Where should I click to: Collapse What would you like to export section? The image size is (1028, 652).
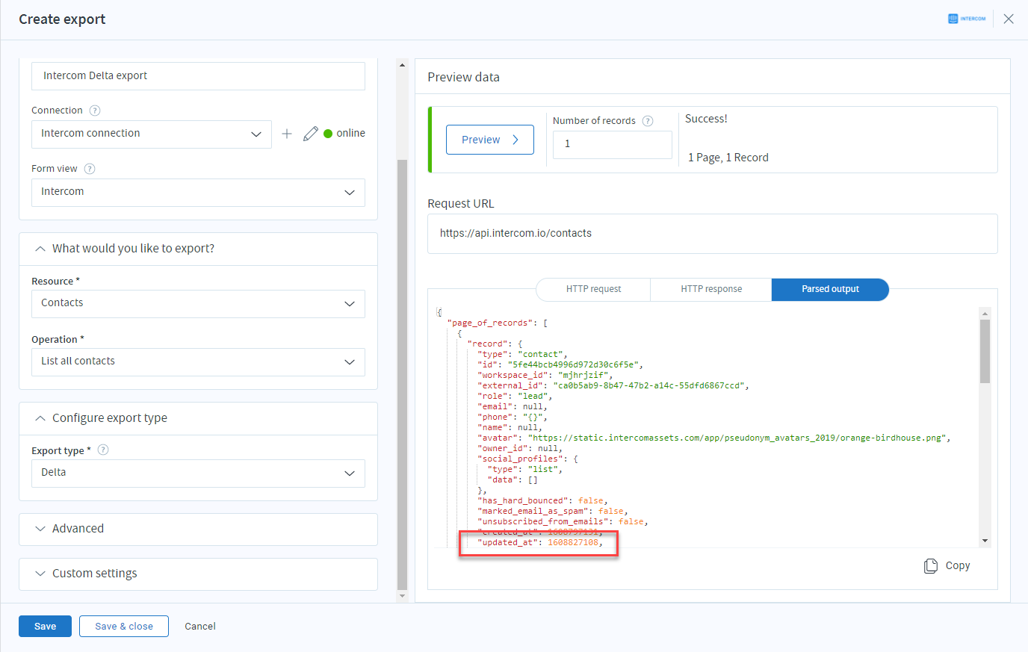click(x=198, y=249)
